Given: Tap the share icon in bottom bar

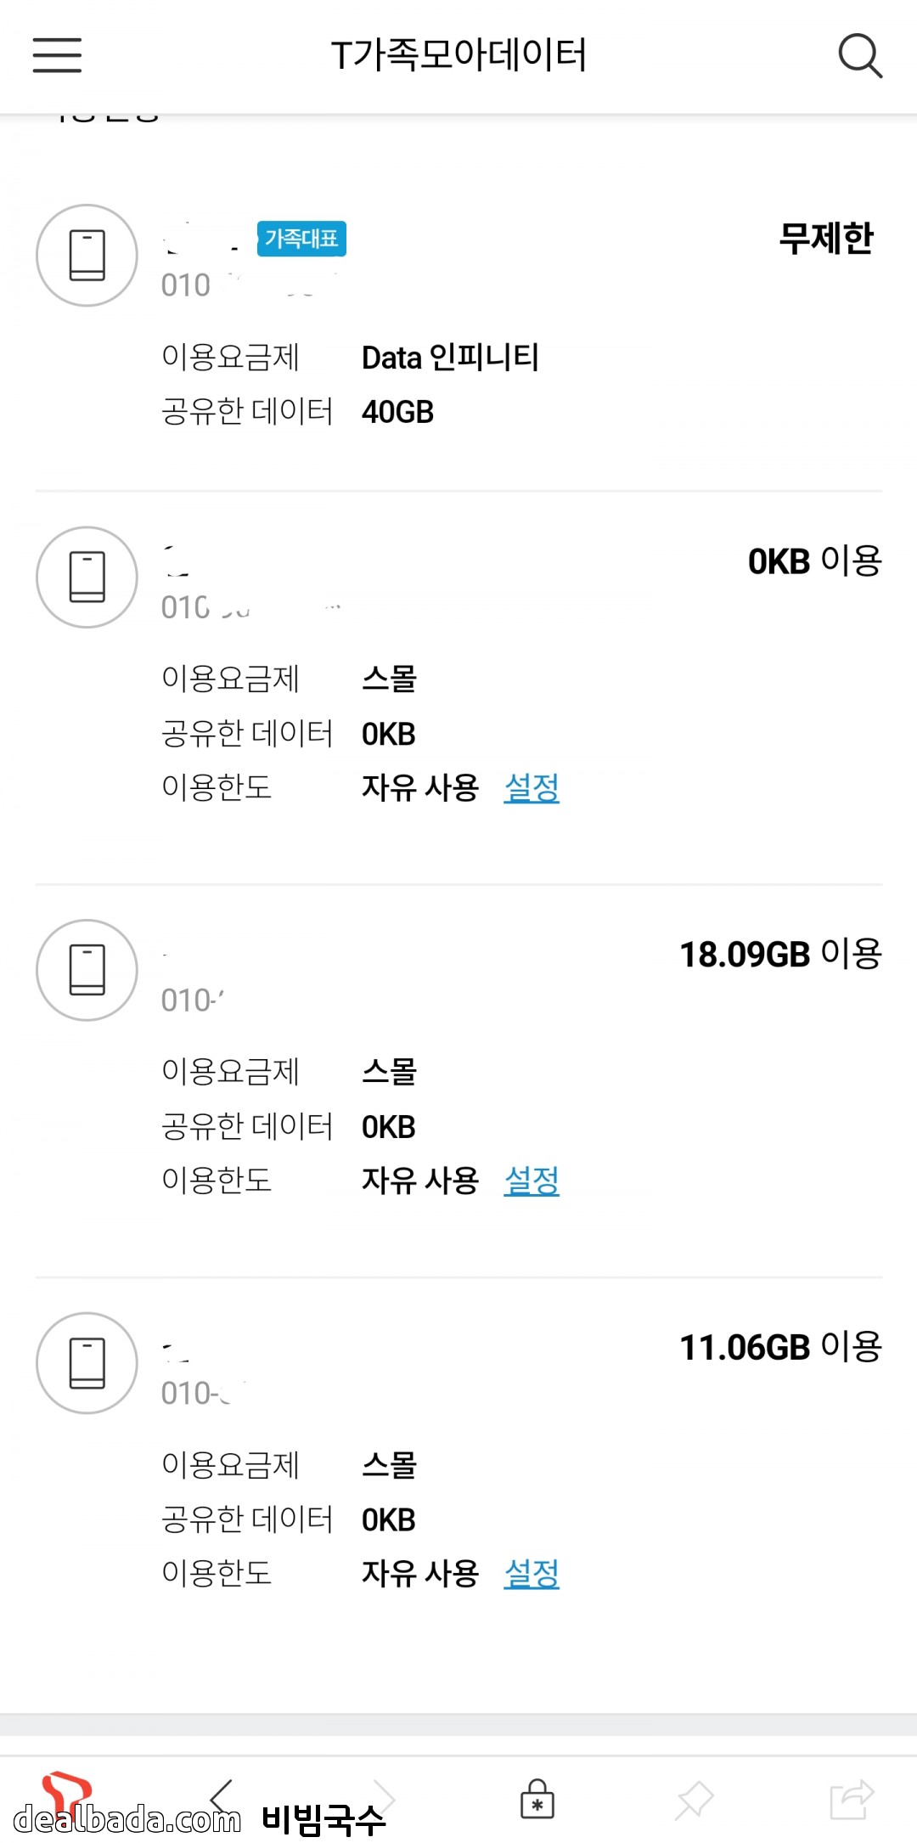Looking at the screenshot, I should click(851, 1799).
